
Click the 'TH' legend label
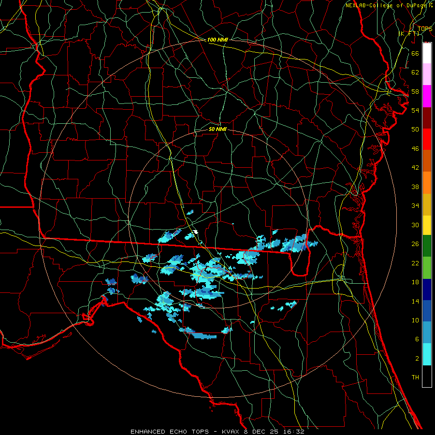pos(415,377)
